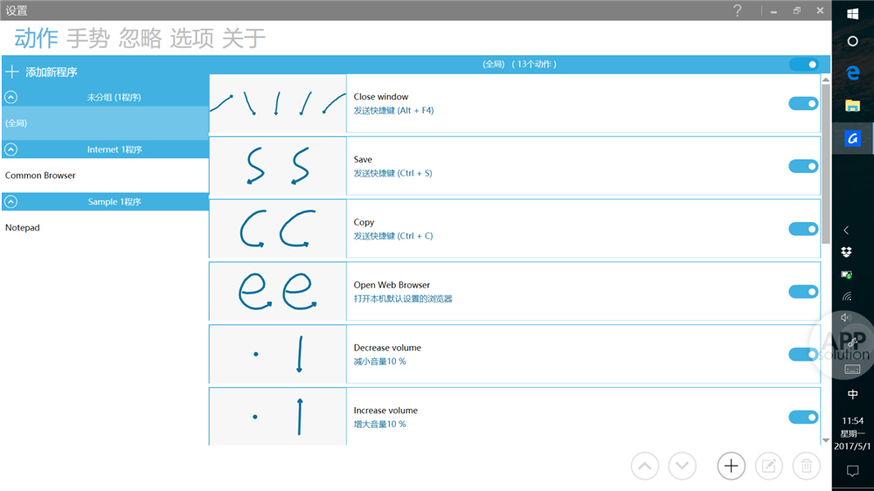The image size is (874, 491).
Task: Collapse the Internet group
Action: (11, 150)
